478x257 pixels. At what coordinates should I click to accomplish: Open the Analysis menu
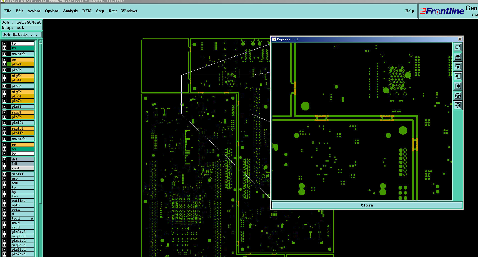[70, 11]
